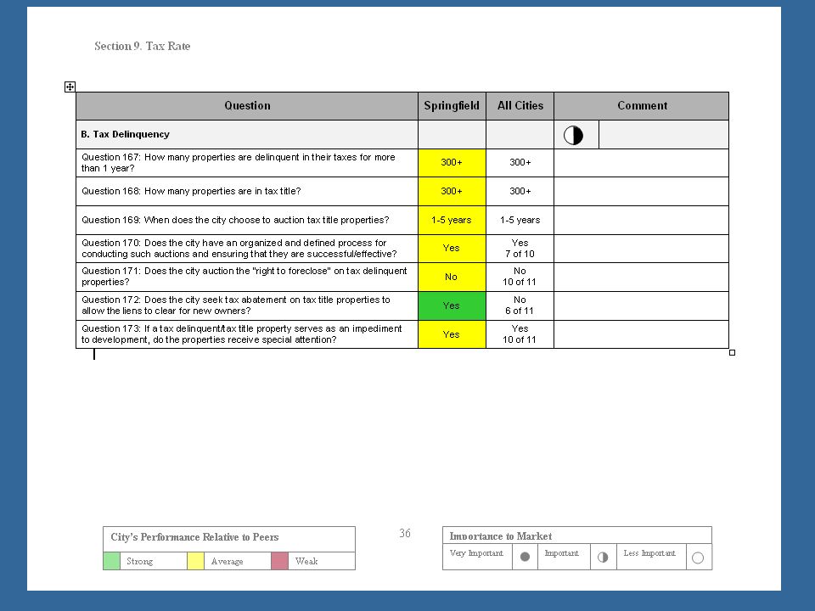Click Question 169 text about auction timing
Image resolution: width=815 pixels, height=611 pixels.
235,220
